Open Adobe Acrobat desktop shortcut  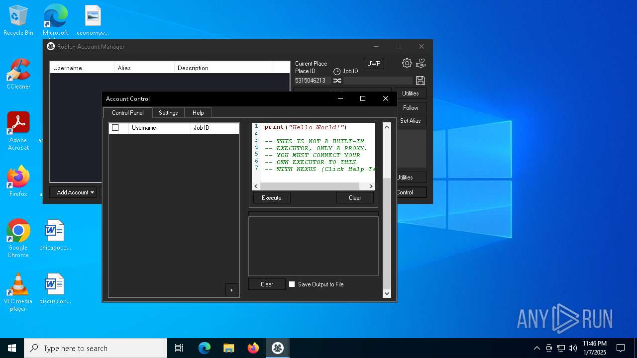pyautogui.click(x=18, y=131)
